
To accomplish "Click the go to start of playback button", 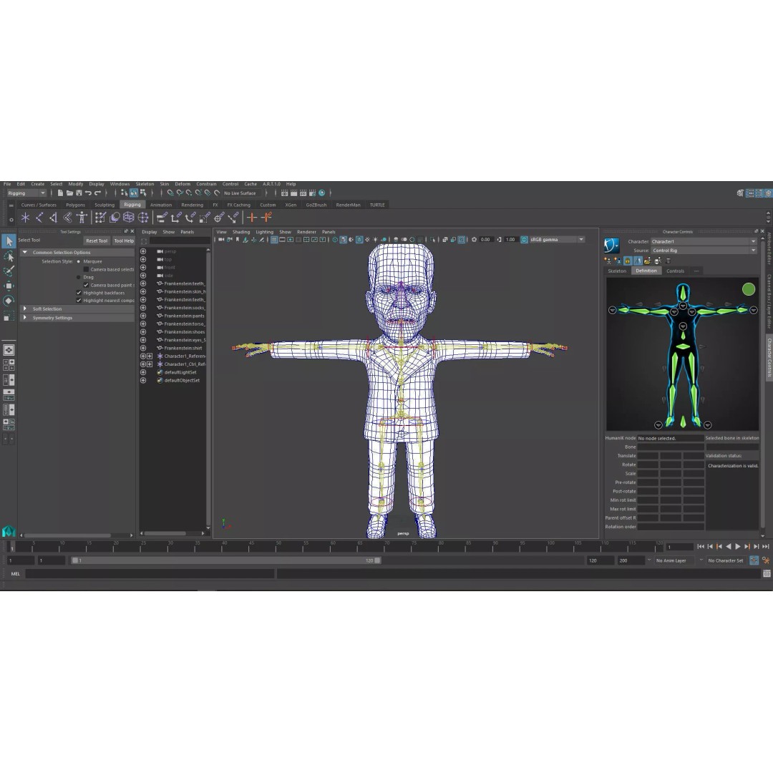I will (701, 546).
